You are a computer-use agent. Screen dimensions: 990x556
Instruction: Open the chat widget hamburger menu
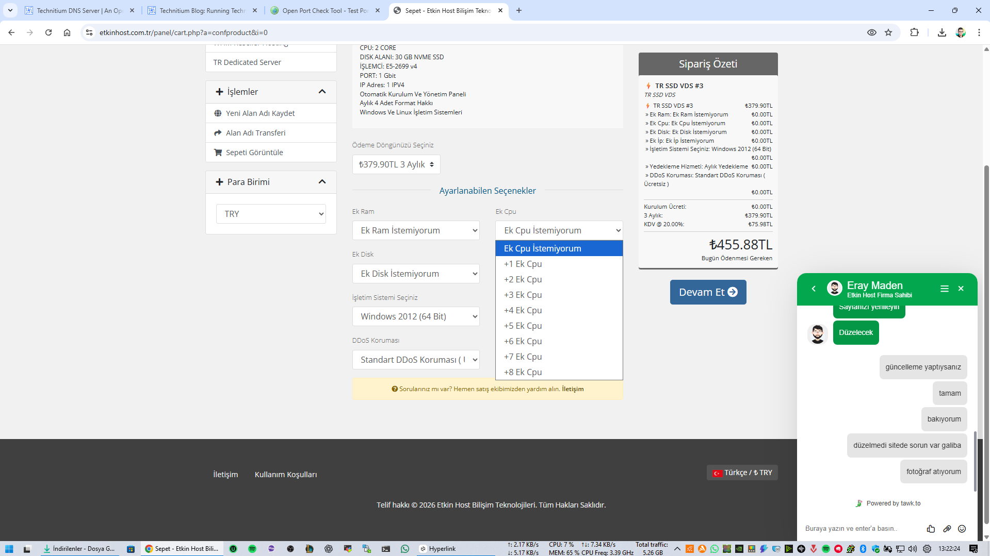945,289
